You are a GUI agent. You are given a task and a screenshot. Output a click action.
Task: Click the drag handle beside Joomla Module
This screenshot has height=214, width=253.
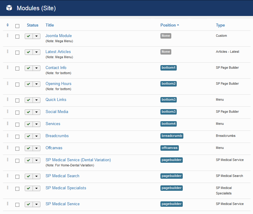click(7, 36)
